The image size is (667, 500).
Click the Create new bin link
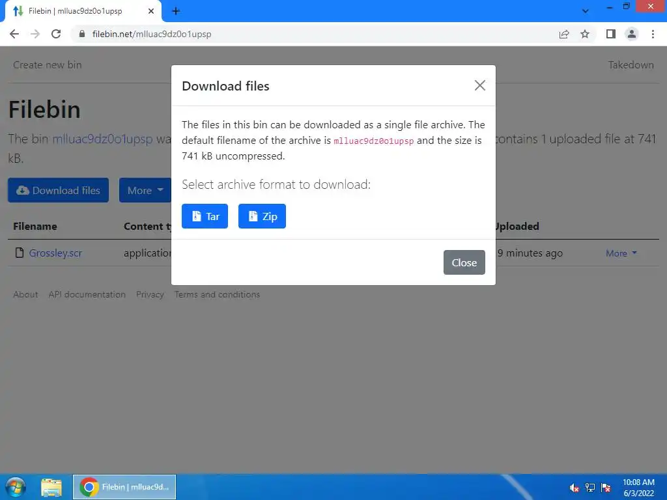click(47, 64)
